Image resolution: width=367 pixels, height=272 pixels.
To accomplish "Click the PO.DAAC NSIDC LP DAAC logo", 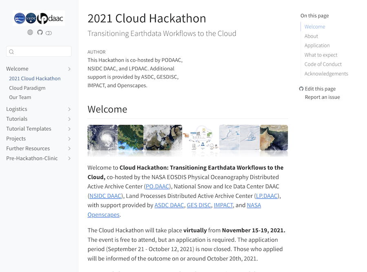I will point(39,18).
